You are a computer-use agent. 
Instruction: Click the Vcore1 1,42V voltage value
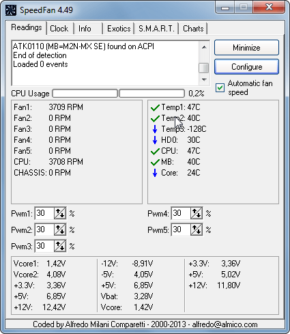[x=56, y=264]
